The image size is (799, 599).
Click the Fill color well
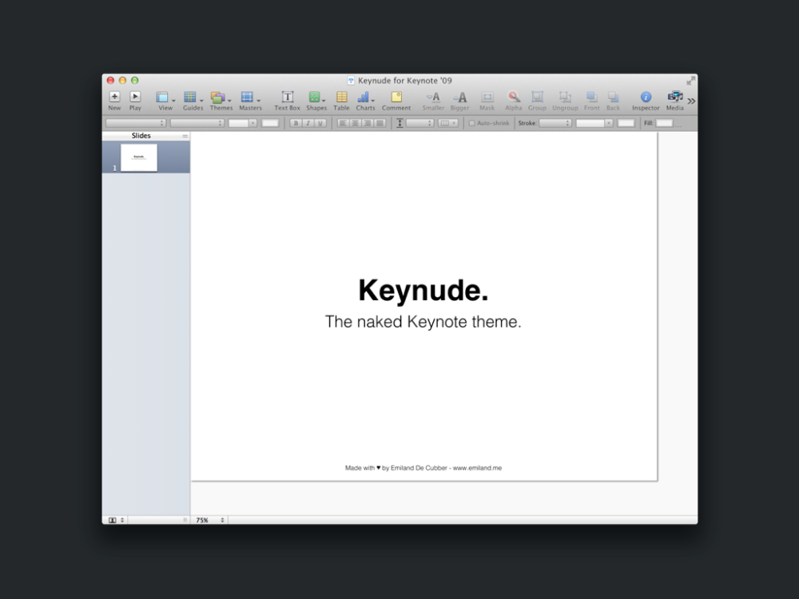(664, 123)
